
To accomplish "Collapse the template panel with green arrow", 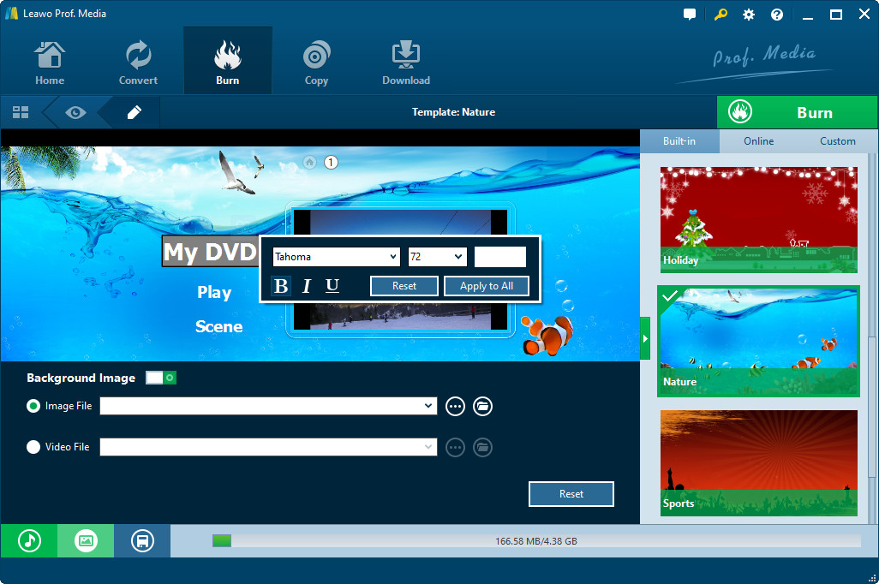I will [x=645, y=338].
